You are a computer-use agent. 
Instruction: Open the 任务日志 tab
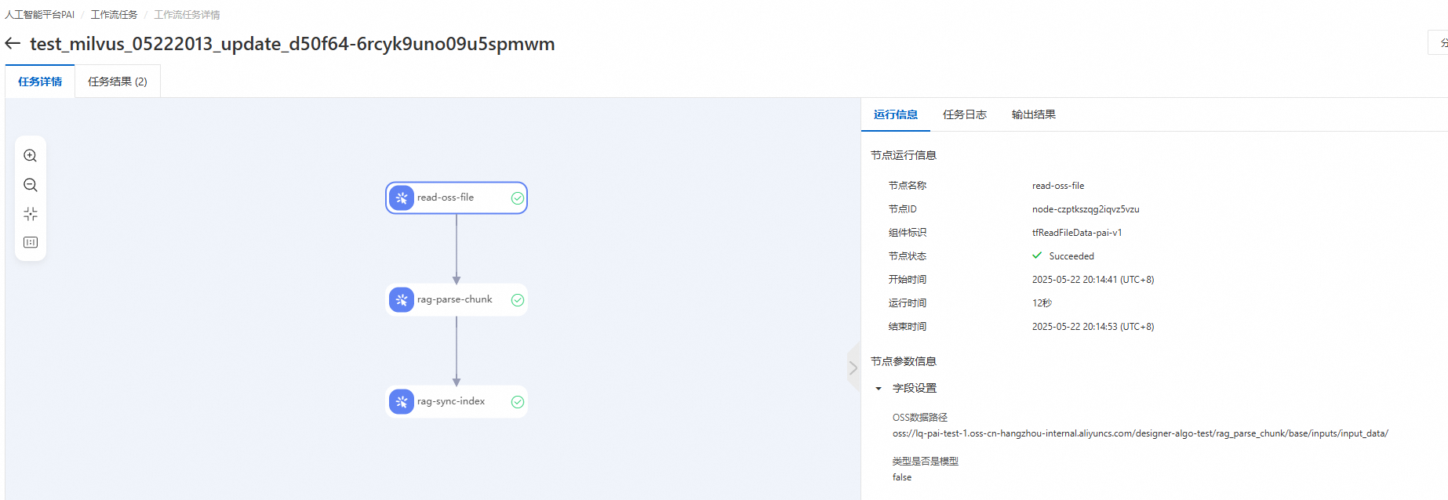pos(965,114)
